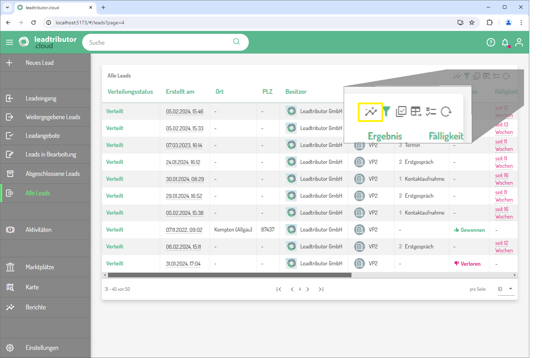Toggle the enlarged multi-select checkbox icon
The image size is (542, 358).
[x=401, y=112]
